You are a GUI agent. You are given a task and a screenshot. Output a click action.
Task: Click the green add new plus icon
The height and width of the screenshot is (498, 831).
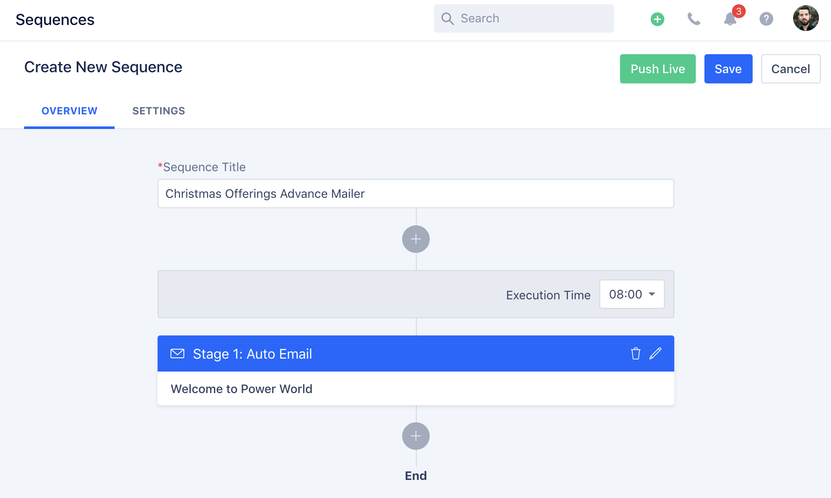657,19
